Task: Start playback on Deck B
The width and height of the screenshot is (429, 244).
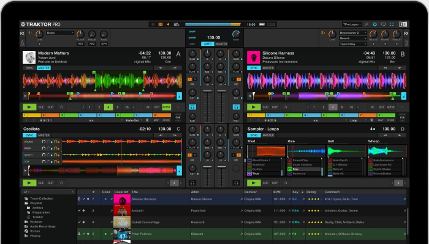Action: click(x=254, y=107)
